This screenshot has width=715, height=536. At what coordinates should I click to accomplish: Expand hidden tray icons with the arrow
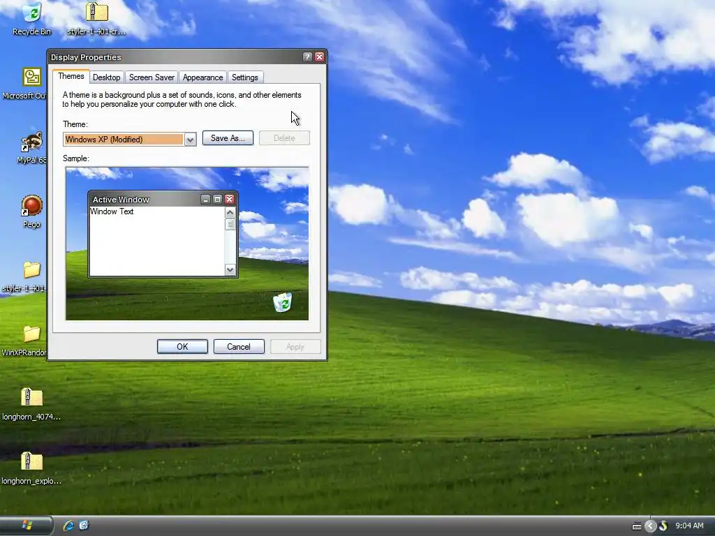click(x=651, y=526)
